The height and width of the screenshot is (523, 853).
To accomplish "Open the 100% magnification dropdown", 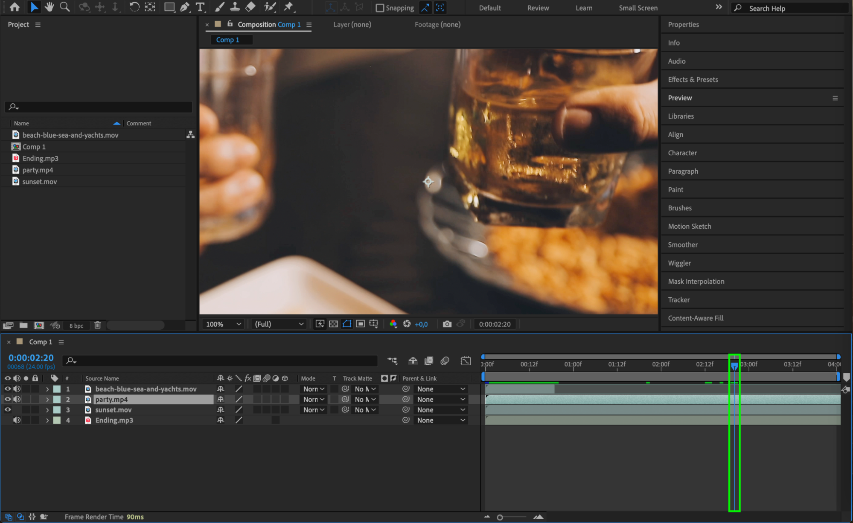I will (x=223, y=324).
